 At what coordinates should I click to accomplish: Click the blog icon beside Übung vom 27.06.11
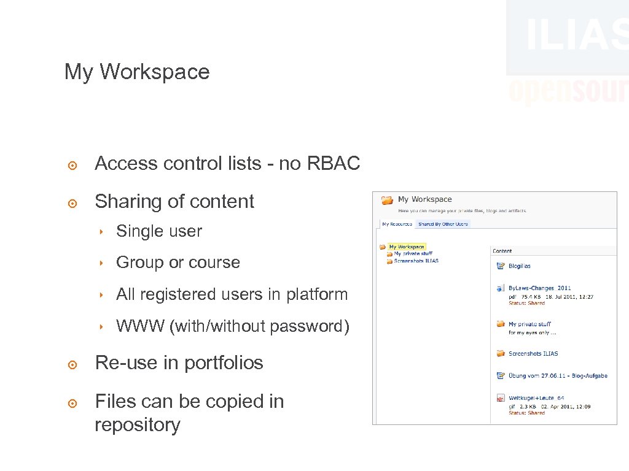coord(500,375)
